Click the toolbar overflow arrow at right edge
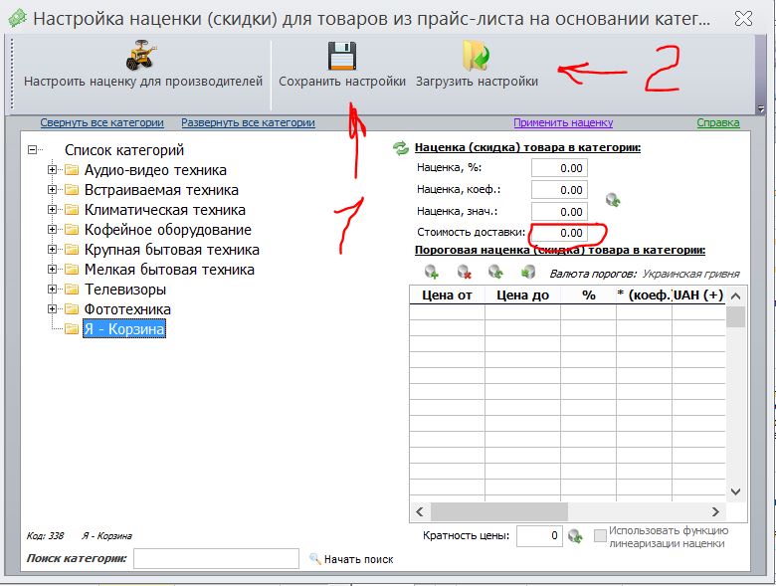776x586 pixels. (761, 108)
